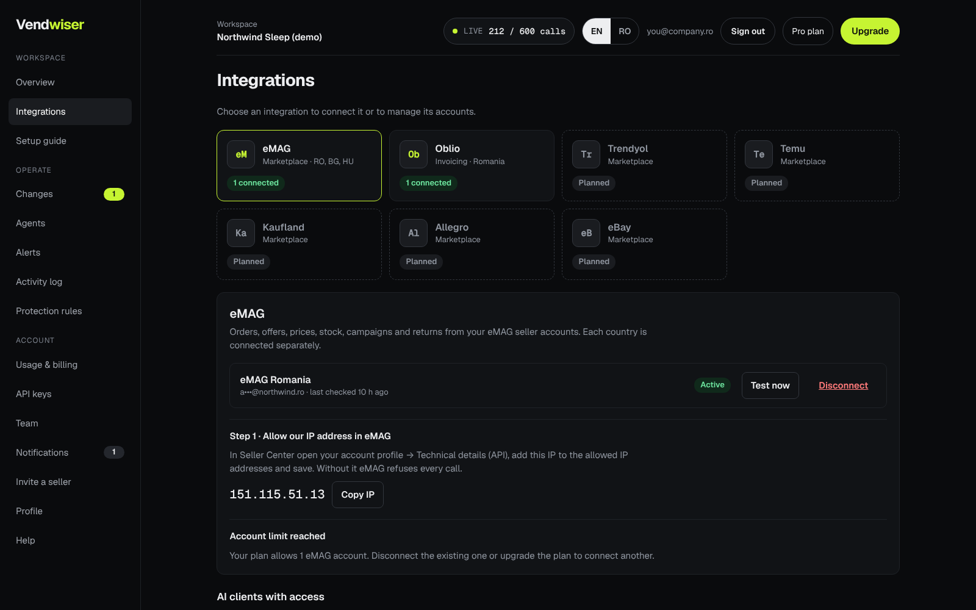Image resolution: width=976 pixels, height=610 pixels.
Task: Open Notifications in sidebar
Action: 70,453
